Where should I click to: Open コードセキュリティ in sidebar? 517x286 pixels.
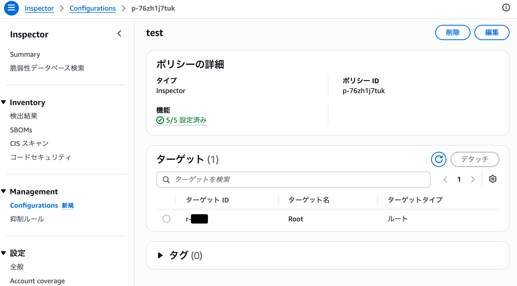point(40,157)
